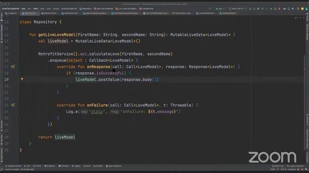Click line number 19 in the gutter

6,80
